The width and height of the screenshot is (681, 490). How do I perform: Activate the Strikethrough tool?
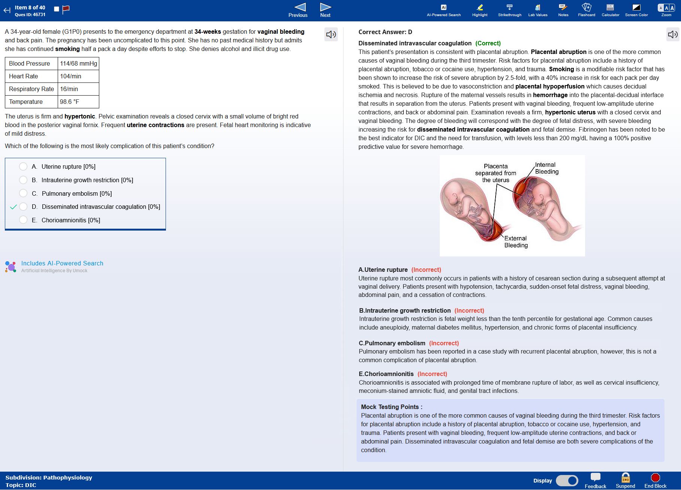click(x=509, y=10)
